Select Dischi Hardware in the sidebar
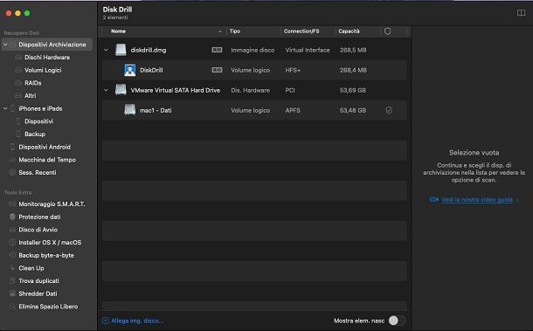The width and height of the screenshot is (533, 331). click(x=47, y=58)
